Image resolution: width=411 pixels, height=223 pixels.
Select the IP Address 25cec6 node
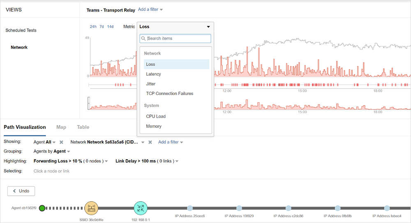[x=190, y=208]
